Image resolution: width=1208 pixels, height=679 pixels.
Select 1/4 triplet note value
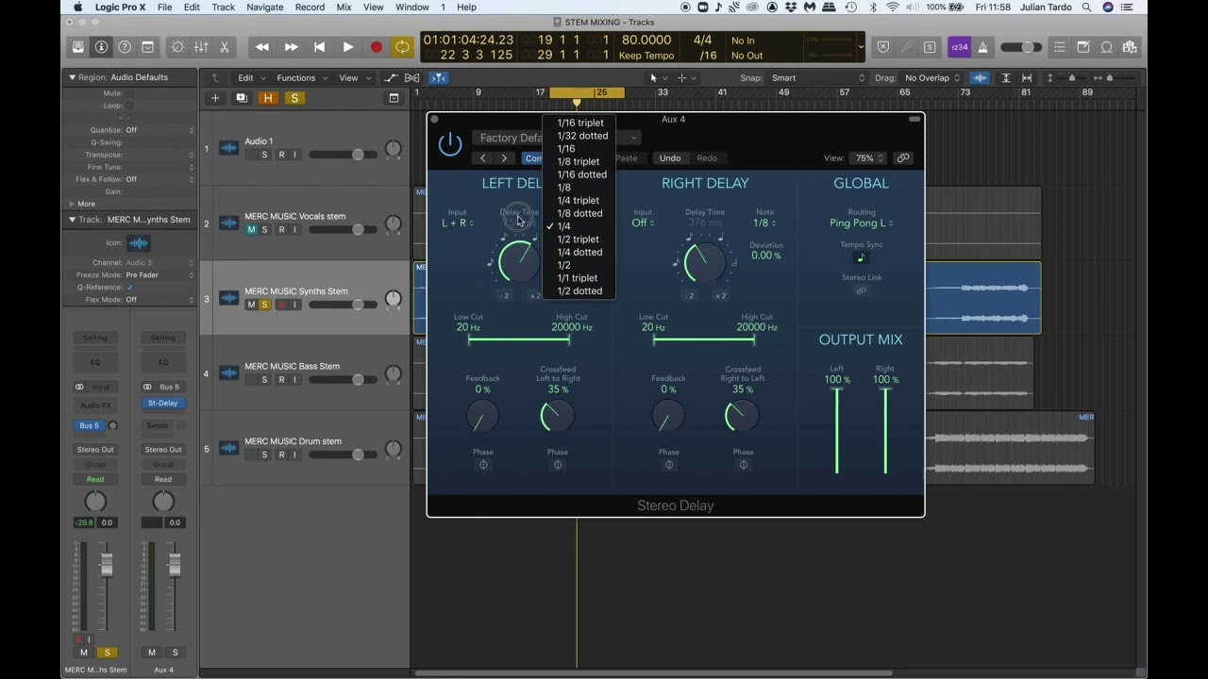[x=579, y=200]
